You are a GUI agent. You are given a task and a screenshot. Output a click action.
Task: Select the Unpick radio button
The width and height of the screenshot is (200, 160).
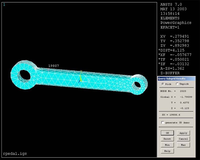point(177,84)
